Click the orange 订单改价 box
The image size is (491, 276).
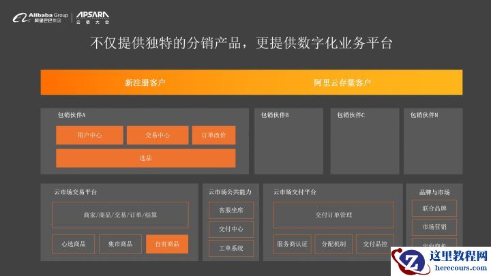[214, 135]
